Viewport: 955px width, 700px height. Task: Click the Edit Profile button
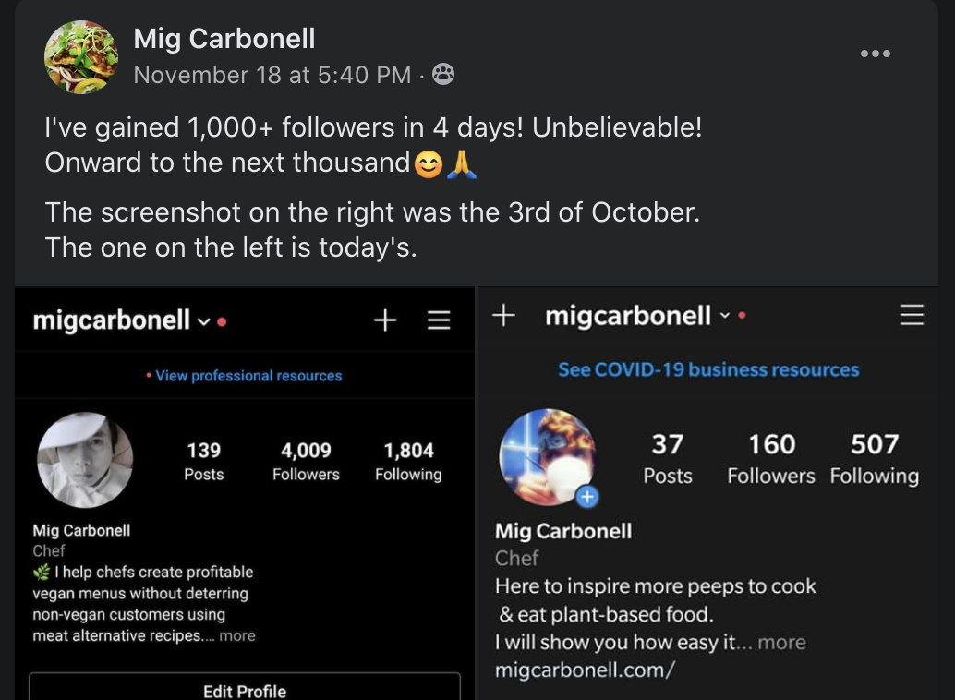click(x=244, y=686)
